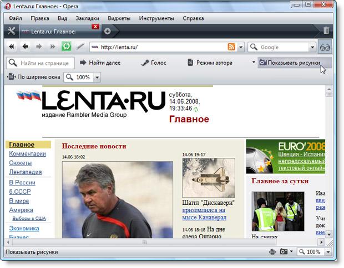Open the address bar history dropdown
The image size is (344, 268).
click(241, 47)
